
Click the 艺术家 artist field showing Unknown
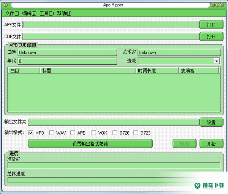pyautogui.click(x=179, y=52)
